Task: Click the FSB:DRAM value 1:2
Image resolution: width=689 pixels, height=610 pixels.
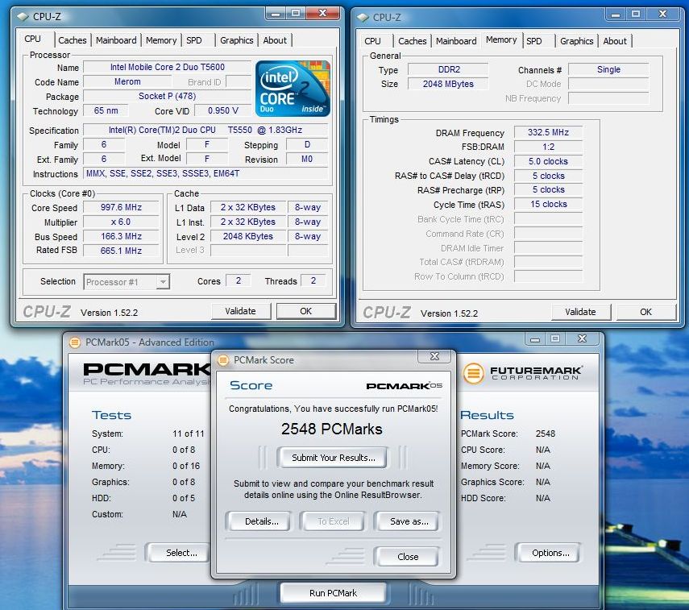Action: click(x=549, y=147)
